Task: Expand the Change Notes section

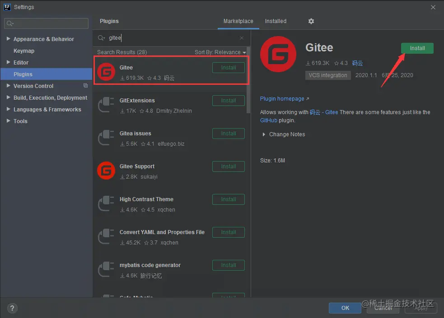Action: [x=264, y=134]
